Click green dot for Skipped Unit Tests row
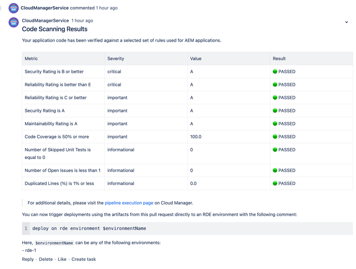The height and width of the screenshot is (269, 356). pos(275,149)
